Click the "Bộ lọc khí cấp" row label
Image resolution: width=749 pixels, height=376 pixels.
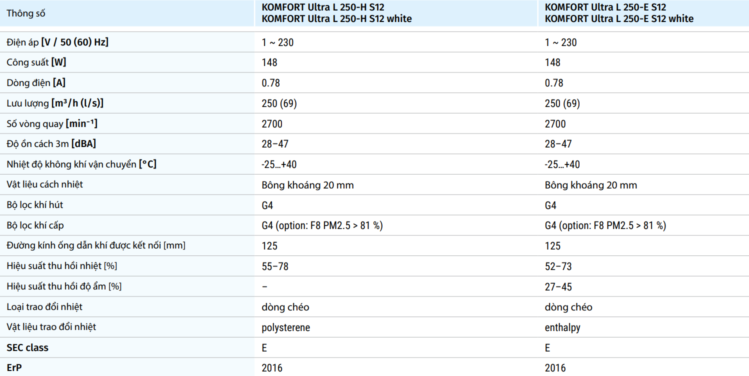pos(35,225)
